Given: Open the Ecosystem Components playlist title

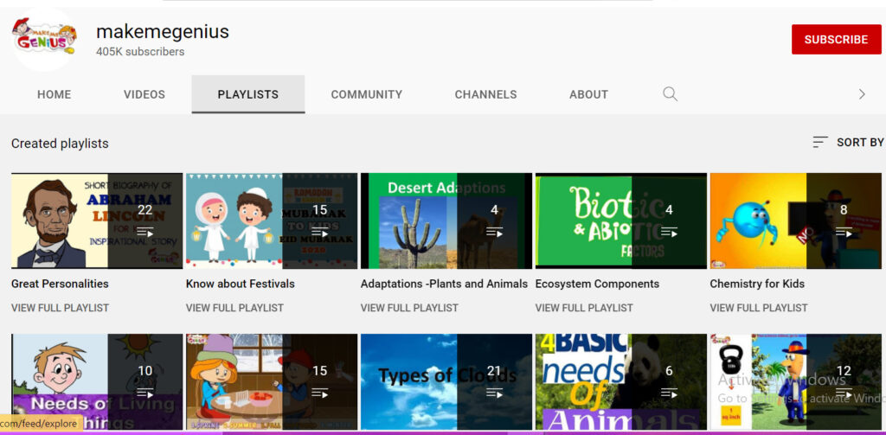Looking at the screenshot, I should [x=597, y=284].
